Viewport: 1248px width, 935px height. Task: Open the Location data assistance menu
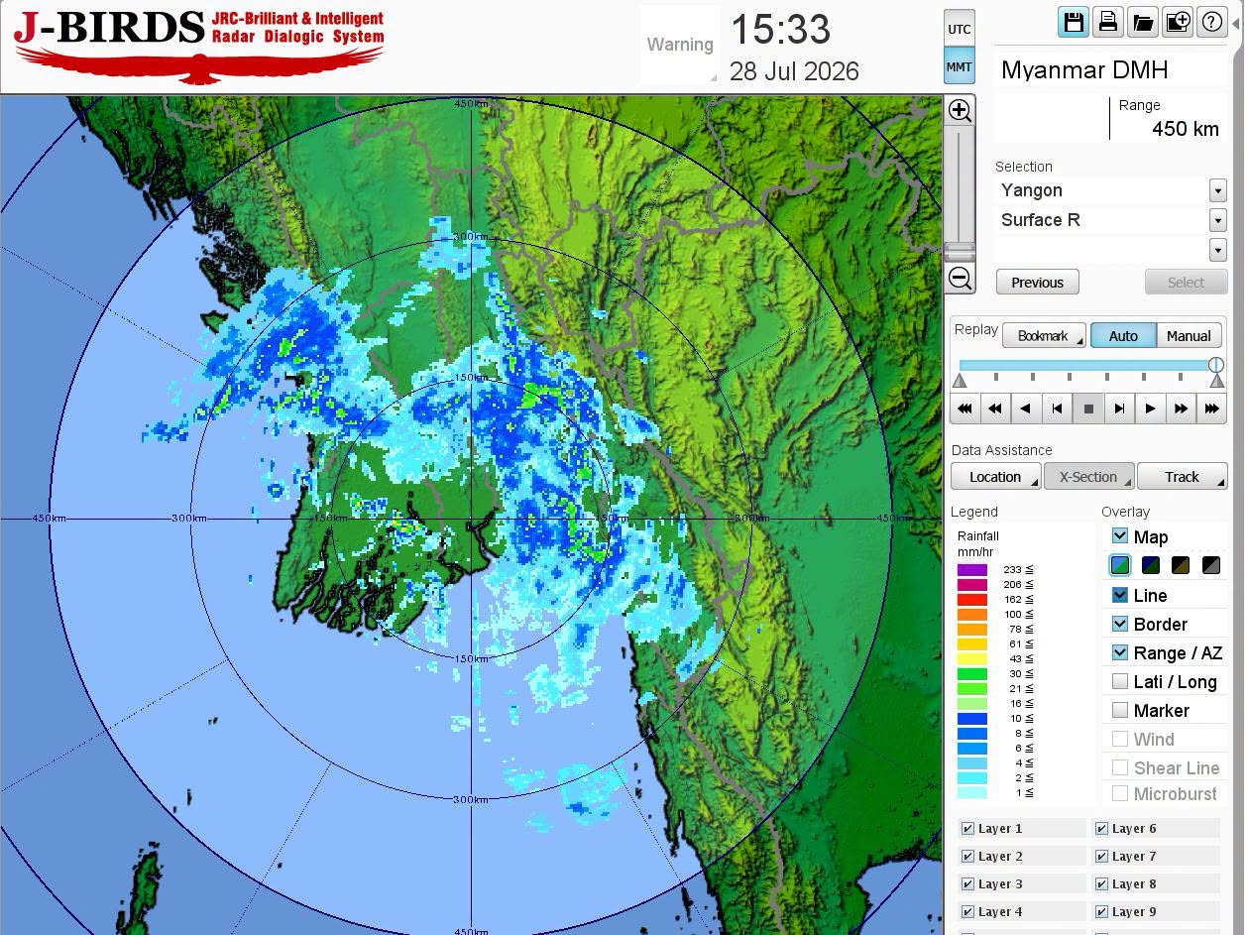(995, 477)
